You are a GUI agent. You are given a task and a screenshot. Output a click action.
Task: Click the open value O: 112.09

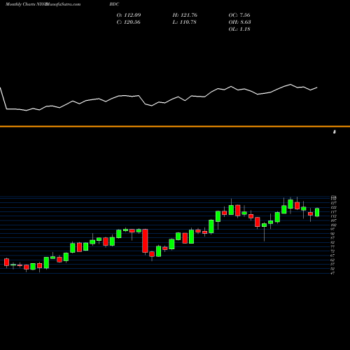(x=129, y=15)
